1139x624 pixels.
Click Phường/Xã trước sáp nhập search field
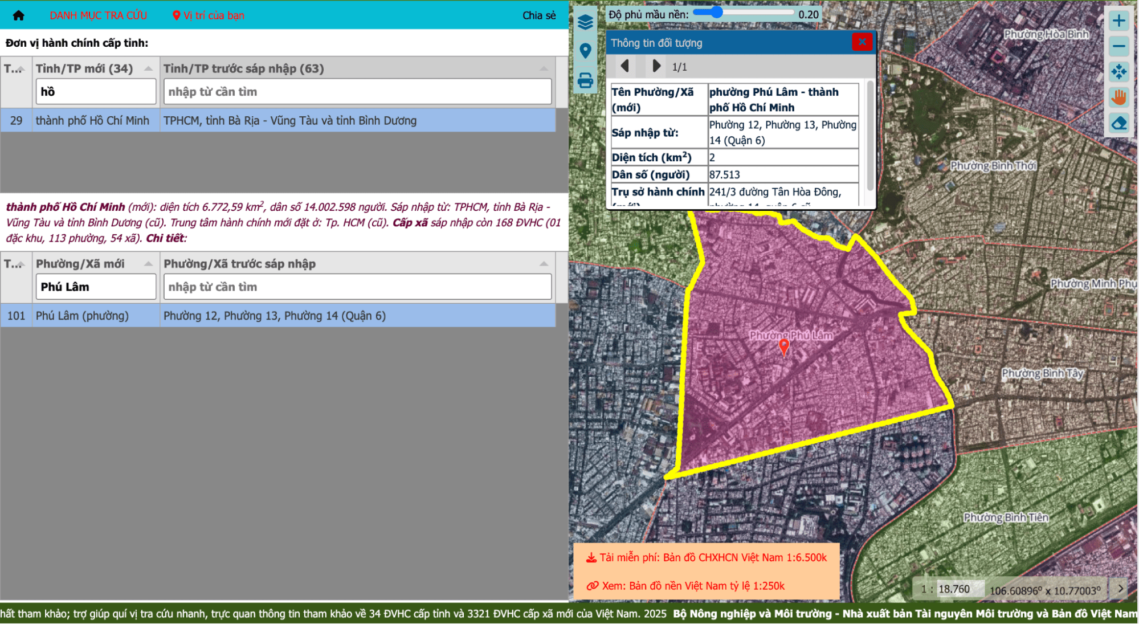(x=357, y=287)
